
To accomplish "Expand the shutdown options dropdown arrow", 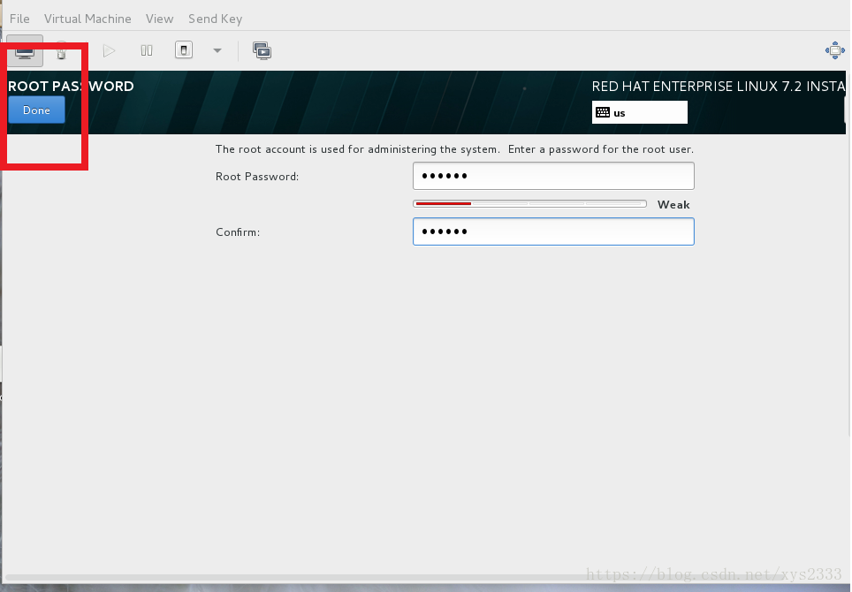I will (217, 51).
